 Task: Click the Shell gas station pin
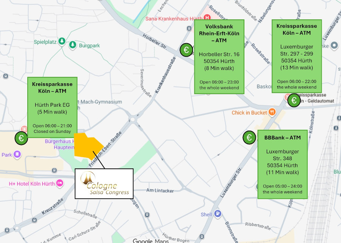[x=217, y=214]
